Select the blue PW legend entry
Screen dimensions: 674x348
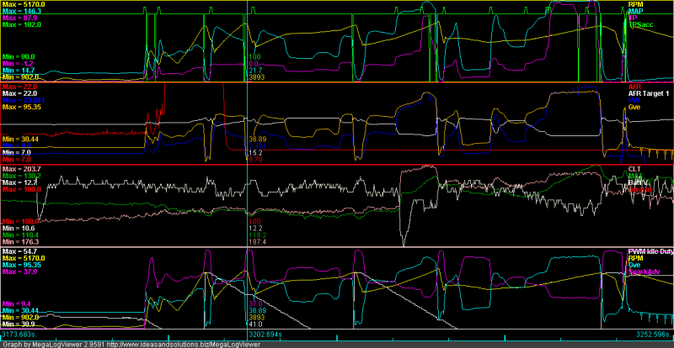(x=633, y=100)
